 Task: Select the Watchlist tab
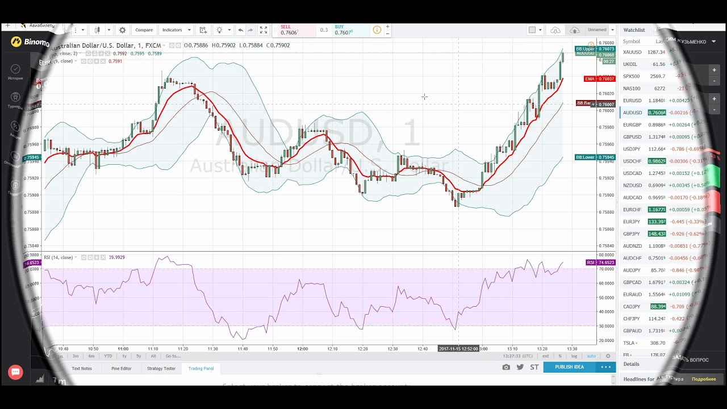pos(634,30)
